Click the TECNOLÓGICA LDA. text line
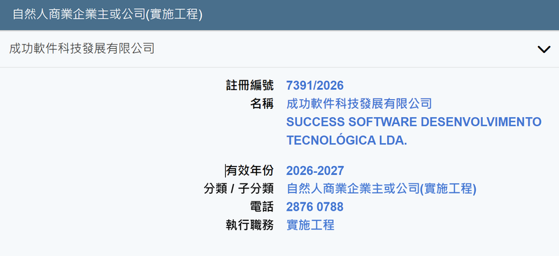This screenshot has height=256, width=559. point(347,140)
